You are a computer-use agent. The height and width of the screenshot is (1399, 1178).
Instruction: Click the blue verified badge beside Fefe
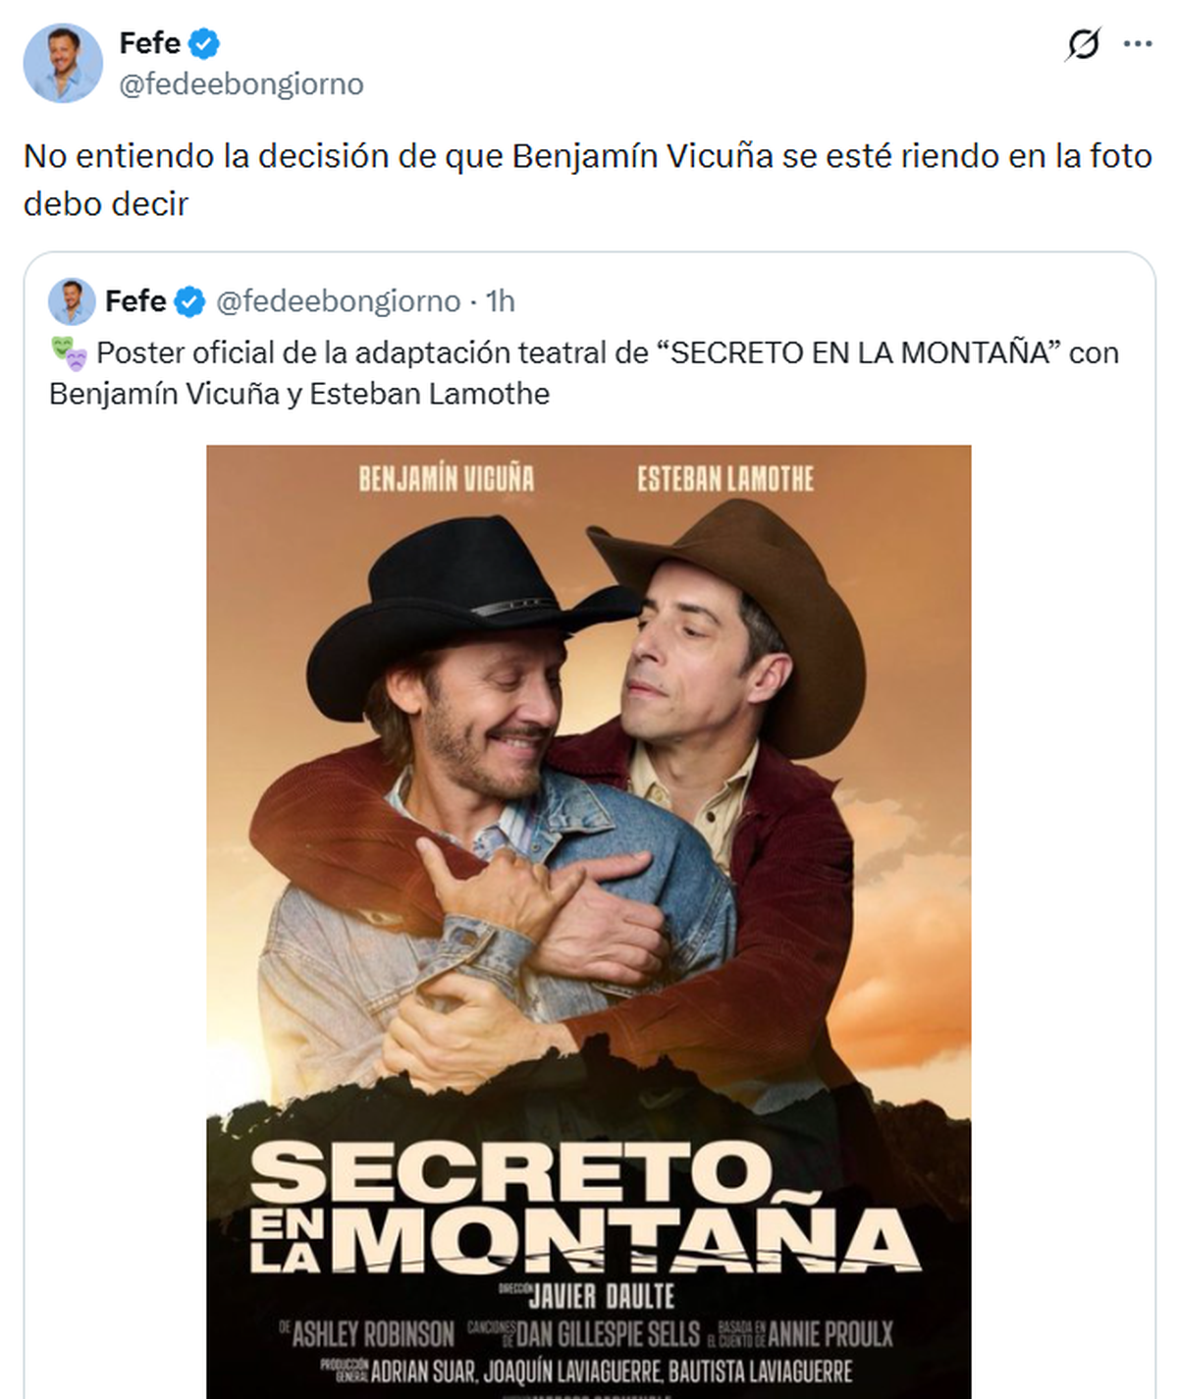[x=205, y=43]
